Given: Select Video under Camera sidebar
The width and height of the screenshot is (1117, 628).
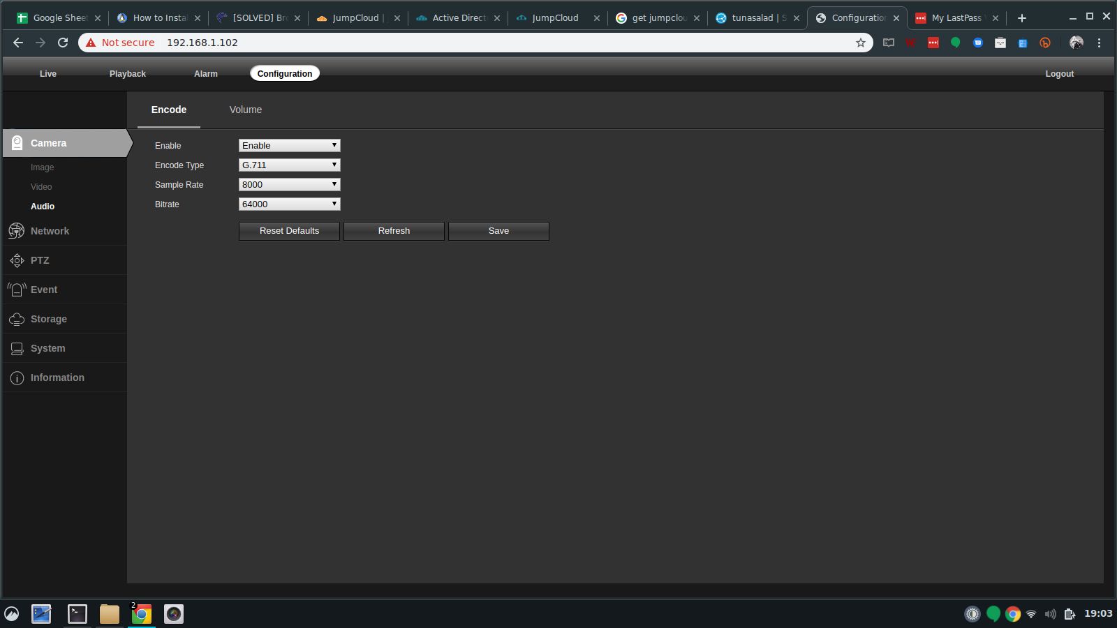Looking at the screenshot, I should 41,187.
